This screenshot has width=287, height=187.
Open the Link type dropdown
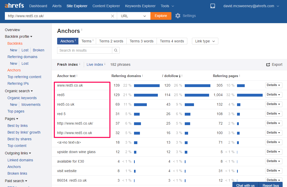[205, 41]
